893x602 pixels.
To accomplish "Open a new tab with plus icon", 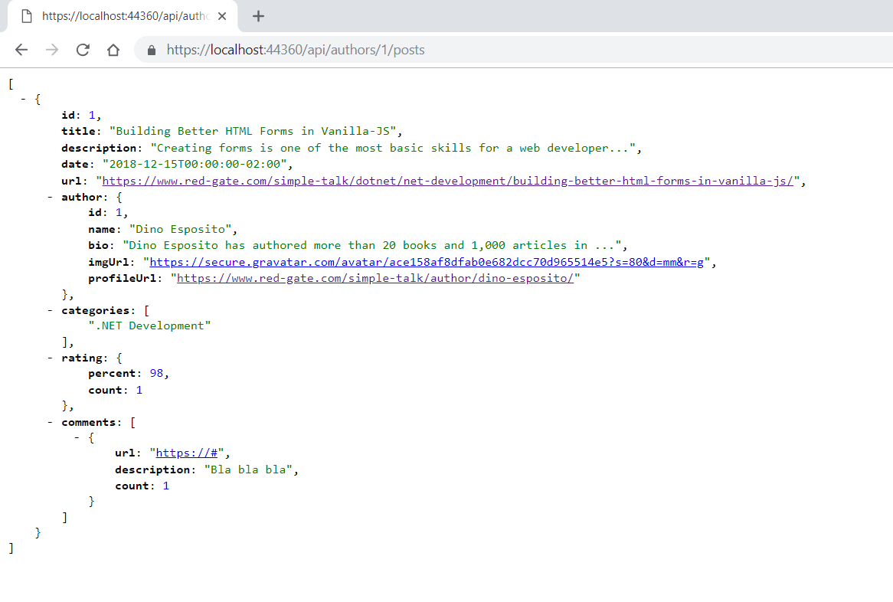I will pyautogui.click(x=258, y=16).
